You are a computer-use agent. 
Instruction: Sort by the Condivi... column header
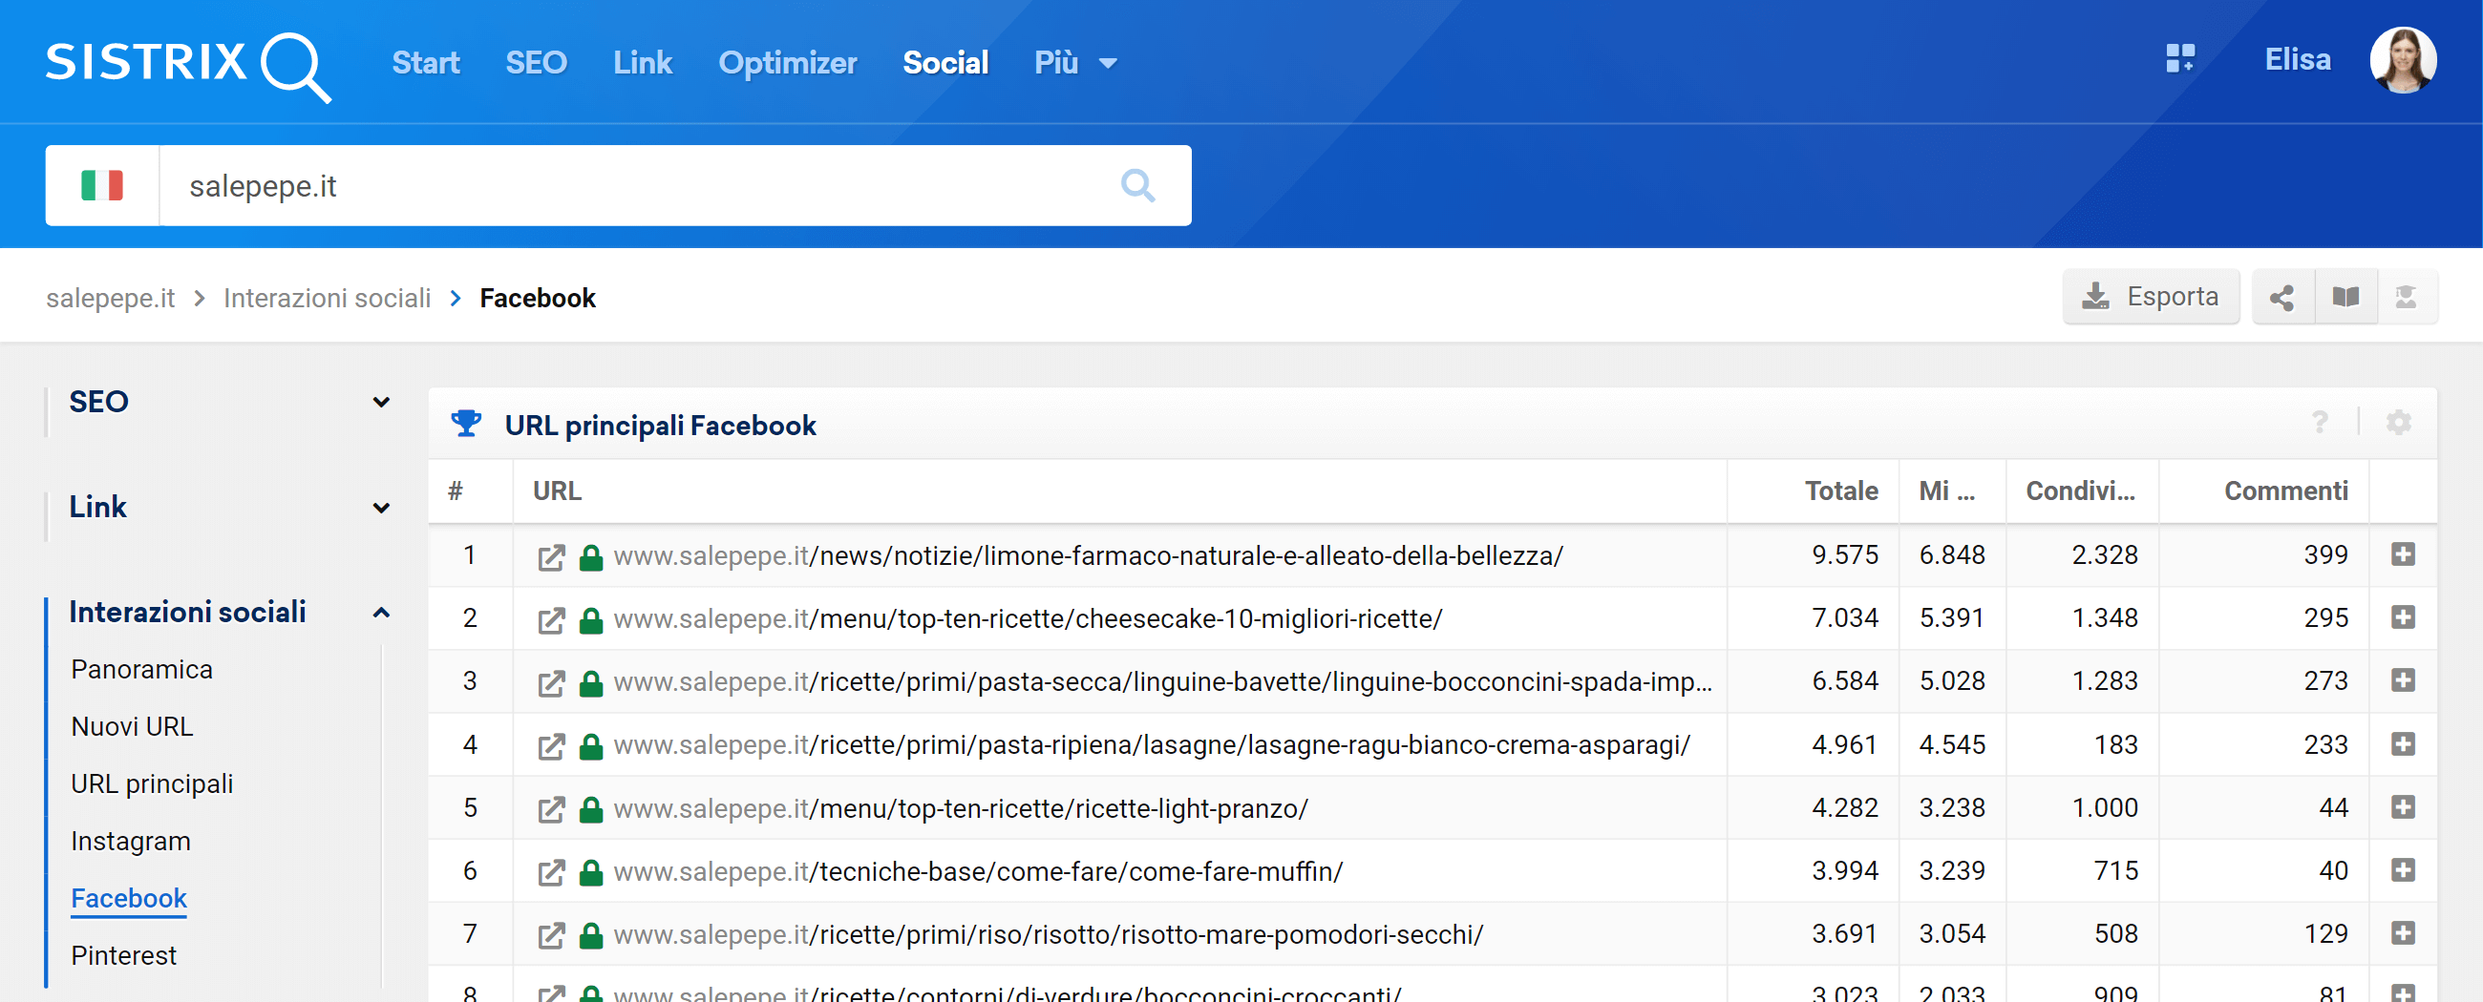tap(2080, 491)
